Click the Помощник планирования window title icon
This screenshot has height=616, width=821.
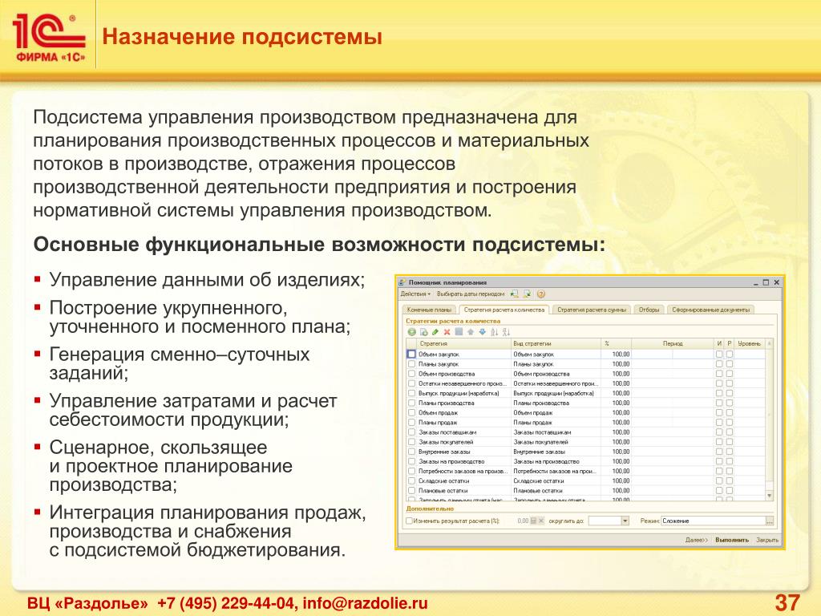[402, 282]
